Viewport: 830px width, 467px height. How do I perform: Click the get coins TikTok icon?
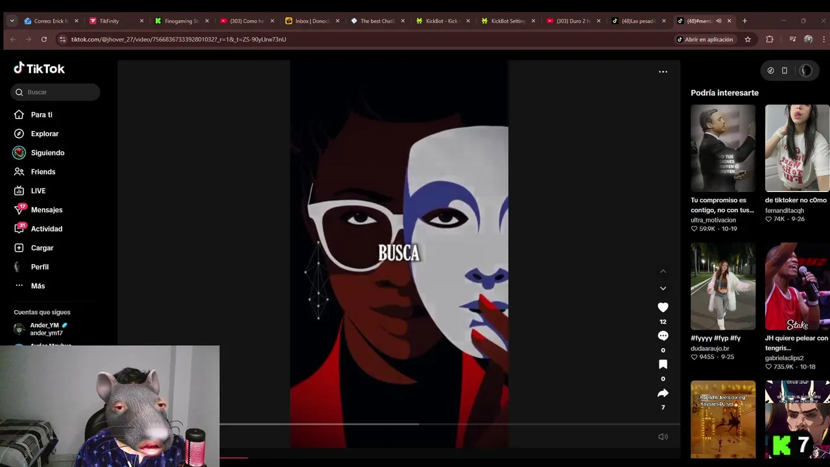click(770, 71)
